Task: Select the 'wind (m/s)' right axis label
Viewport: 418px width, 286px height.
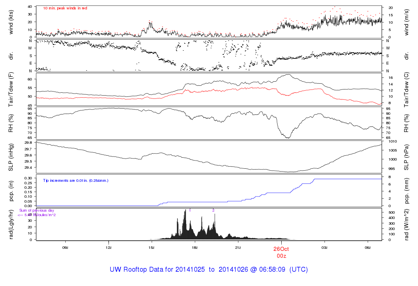Action: (x=406, y=22)
